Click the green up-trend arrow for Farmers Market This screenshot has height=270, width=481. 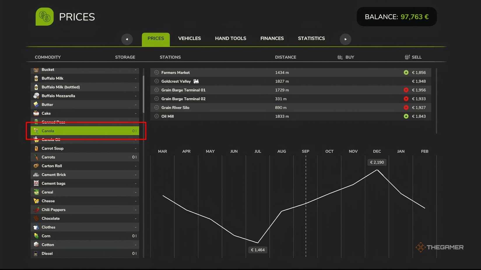point(406,72)
